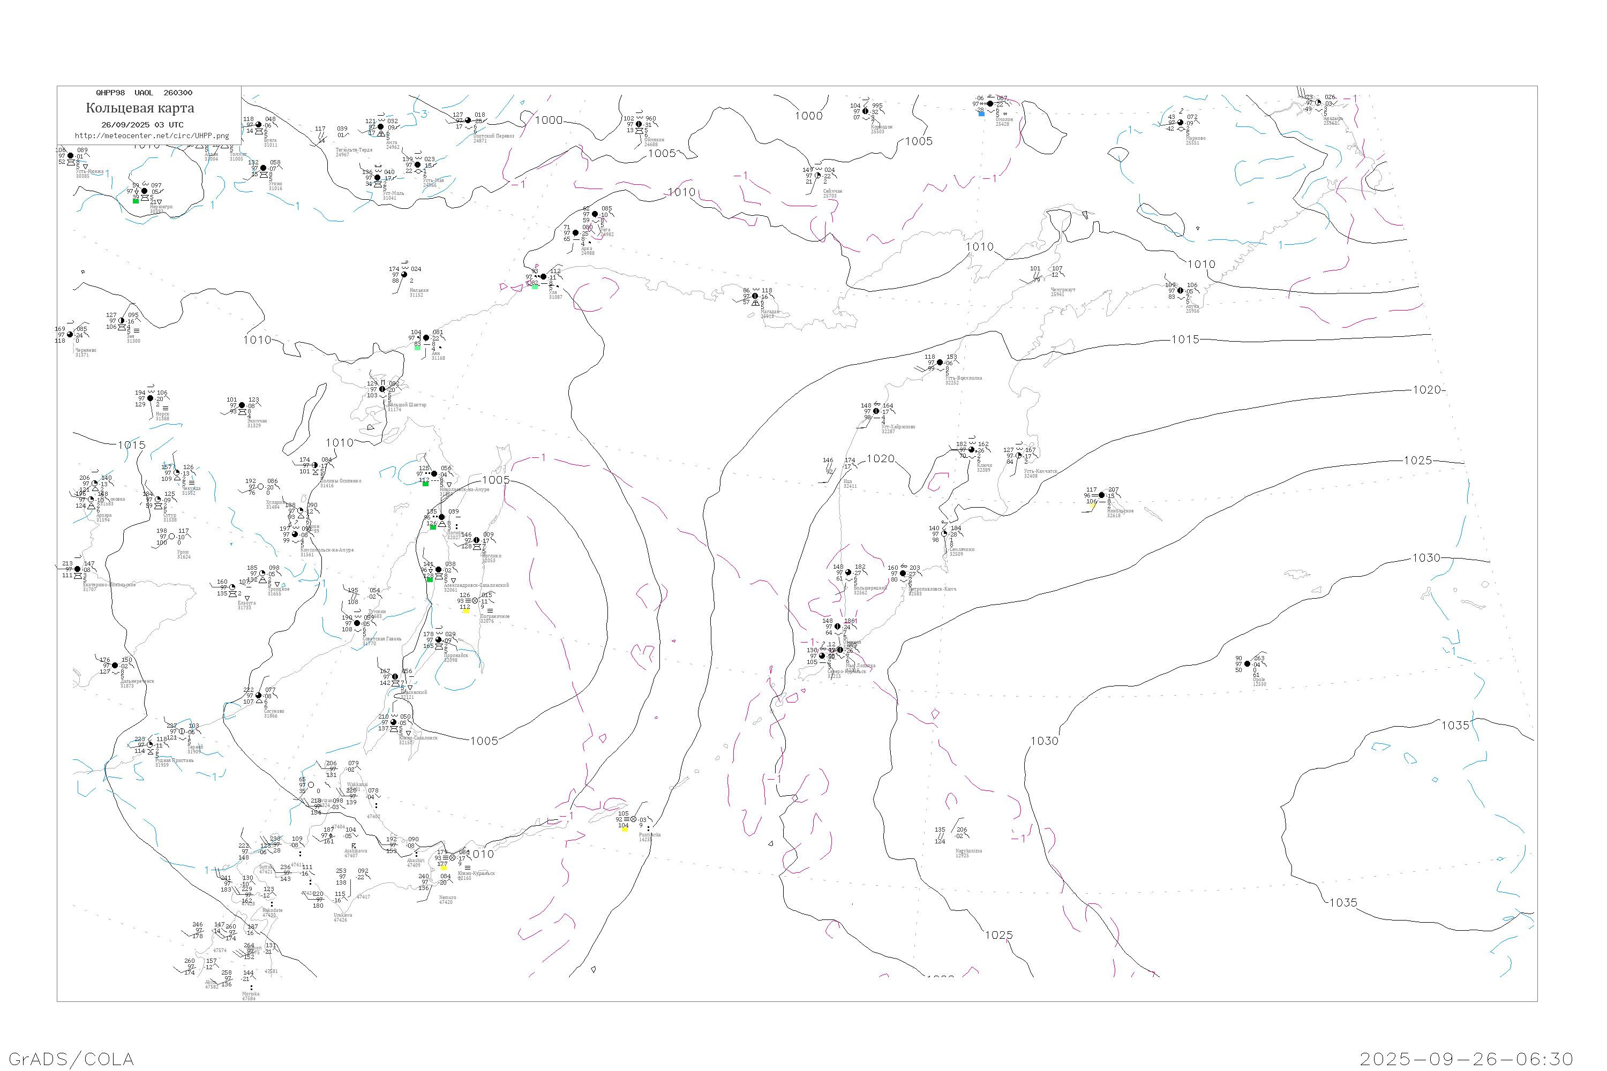
Task: Click the 2025-09-26-06:30 timestamp at bottom right
Action: [x=1467, y=1059]
